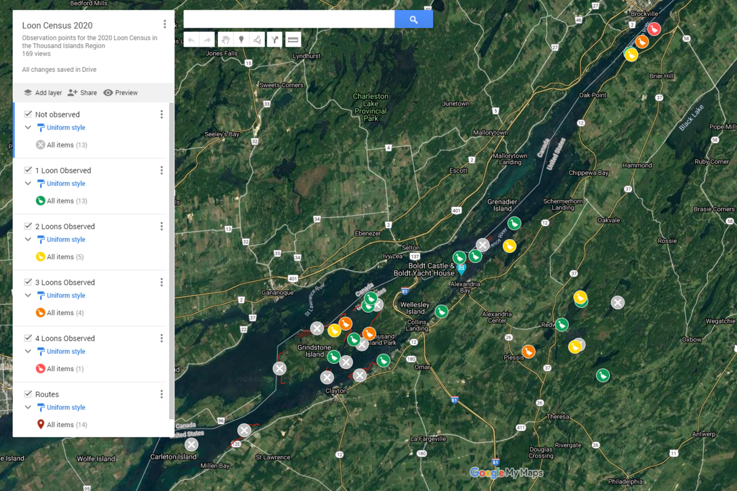
Task: Collapse the 3 Loons Observed layer chevron
Action: pyautogui.click(x=28, y=296)
